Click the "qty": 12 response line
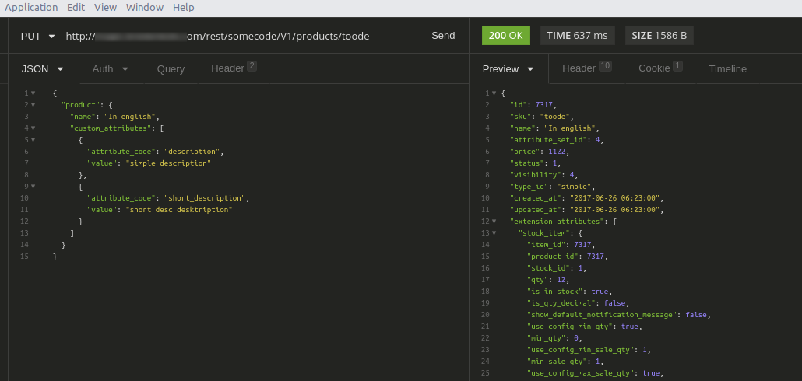This screenshot has height=381, width=802. coord(548,280)
